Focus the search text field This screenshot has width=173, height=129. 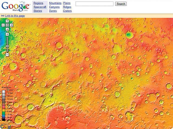[94, 4]
